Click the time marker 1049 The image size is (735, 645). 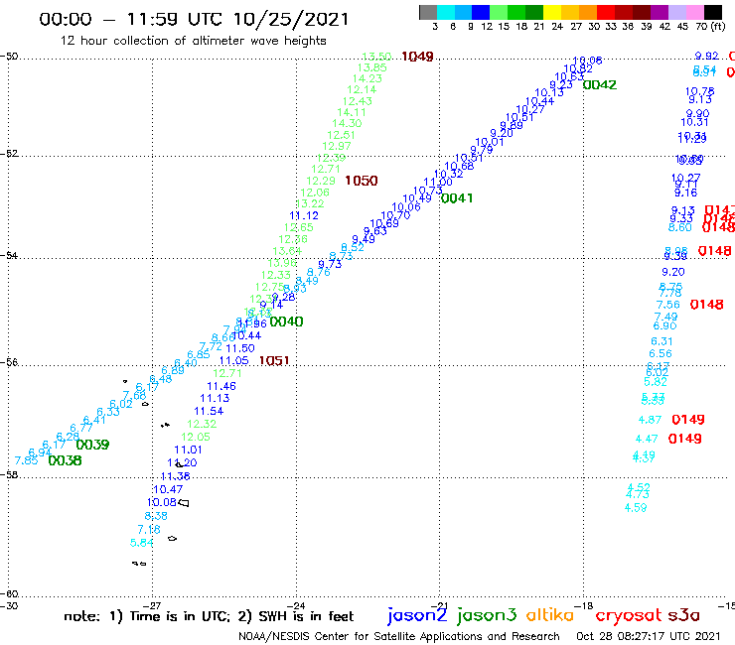pos(417,57)
